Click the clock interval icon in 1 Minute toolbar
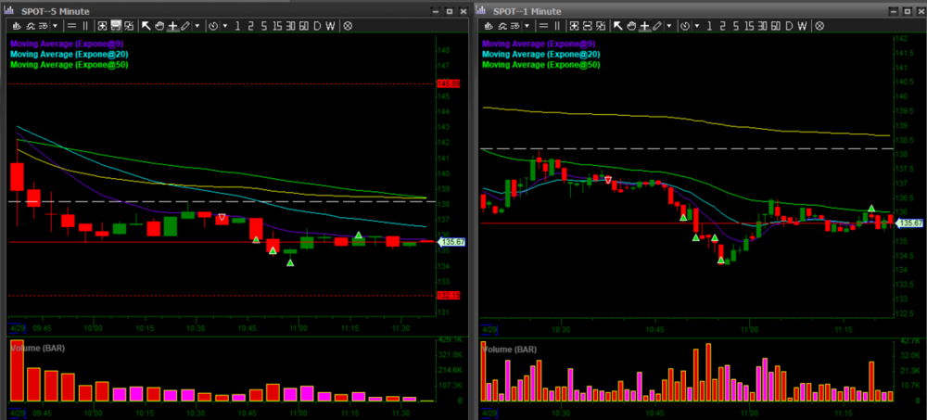The height and width of the screenshot is (420, 927). coord(686,26)
